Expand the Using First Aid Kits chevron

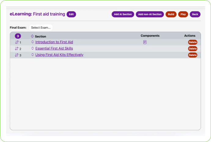click(32, 55)
